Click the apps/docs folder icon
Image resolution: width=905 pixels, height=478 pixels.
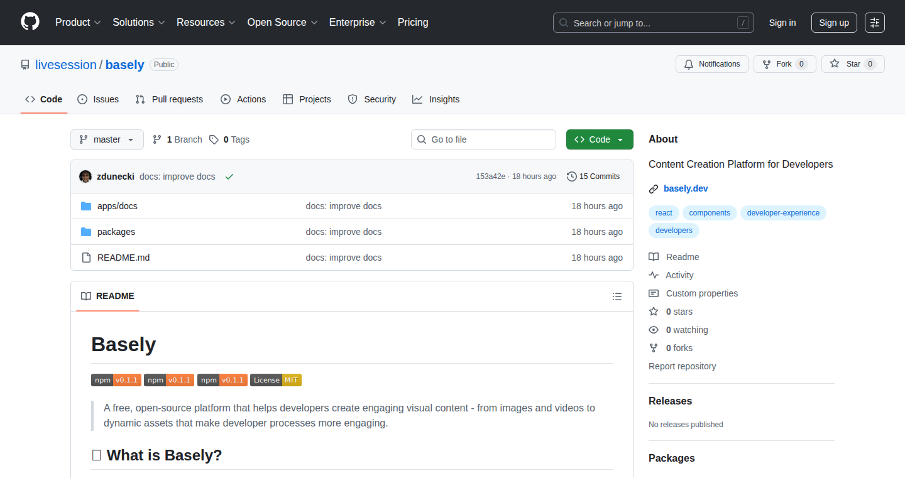click(86, 206)
